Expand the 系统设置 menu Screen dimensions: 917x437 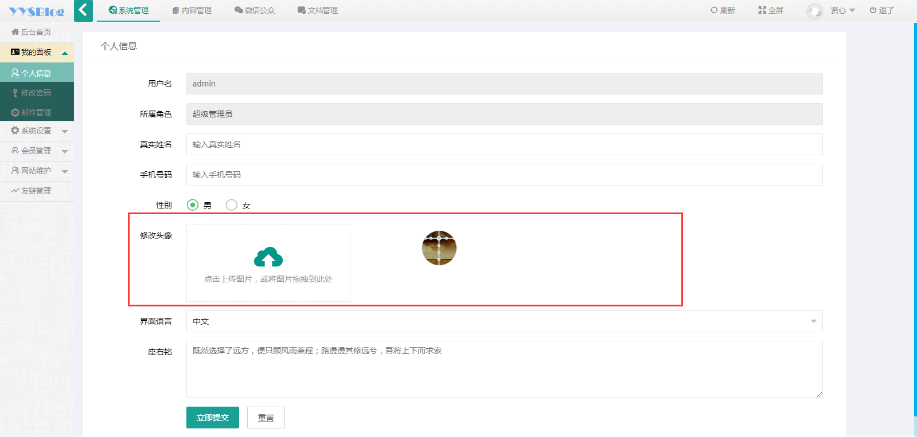click(37, 131)
